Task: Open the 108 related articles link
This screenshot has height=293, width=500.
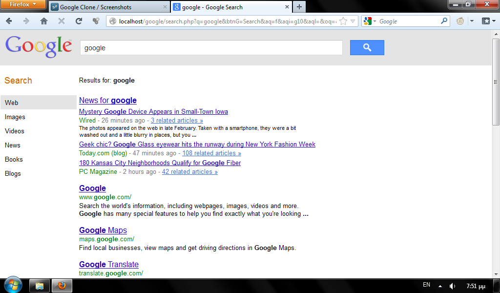Action: (x=212, y=153)
